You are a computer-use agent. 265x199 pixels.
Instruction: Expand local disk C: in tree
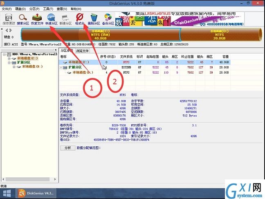9,58
